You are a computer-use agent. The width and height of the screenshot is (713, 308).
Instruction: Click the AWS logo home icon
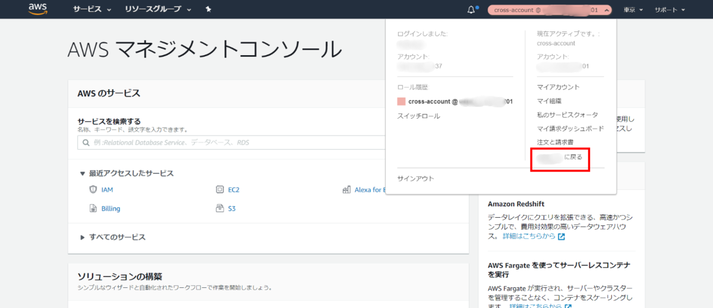[x=38, y=9]
